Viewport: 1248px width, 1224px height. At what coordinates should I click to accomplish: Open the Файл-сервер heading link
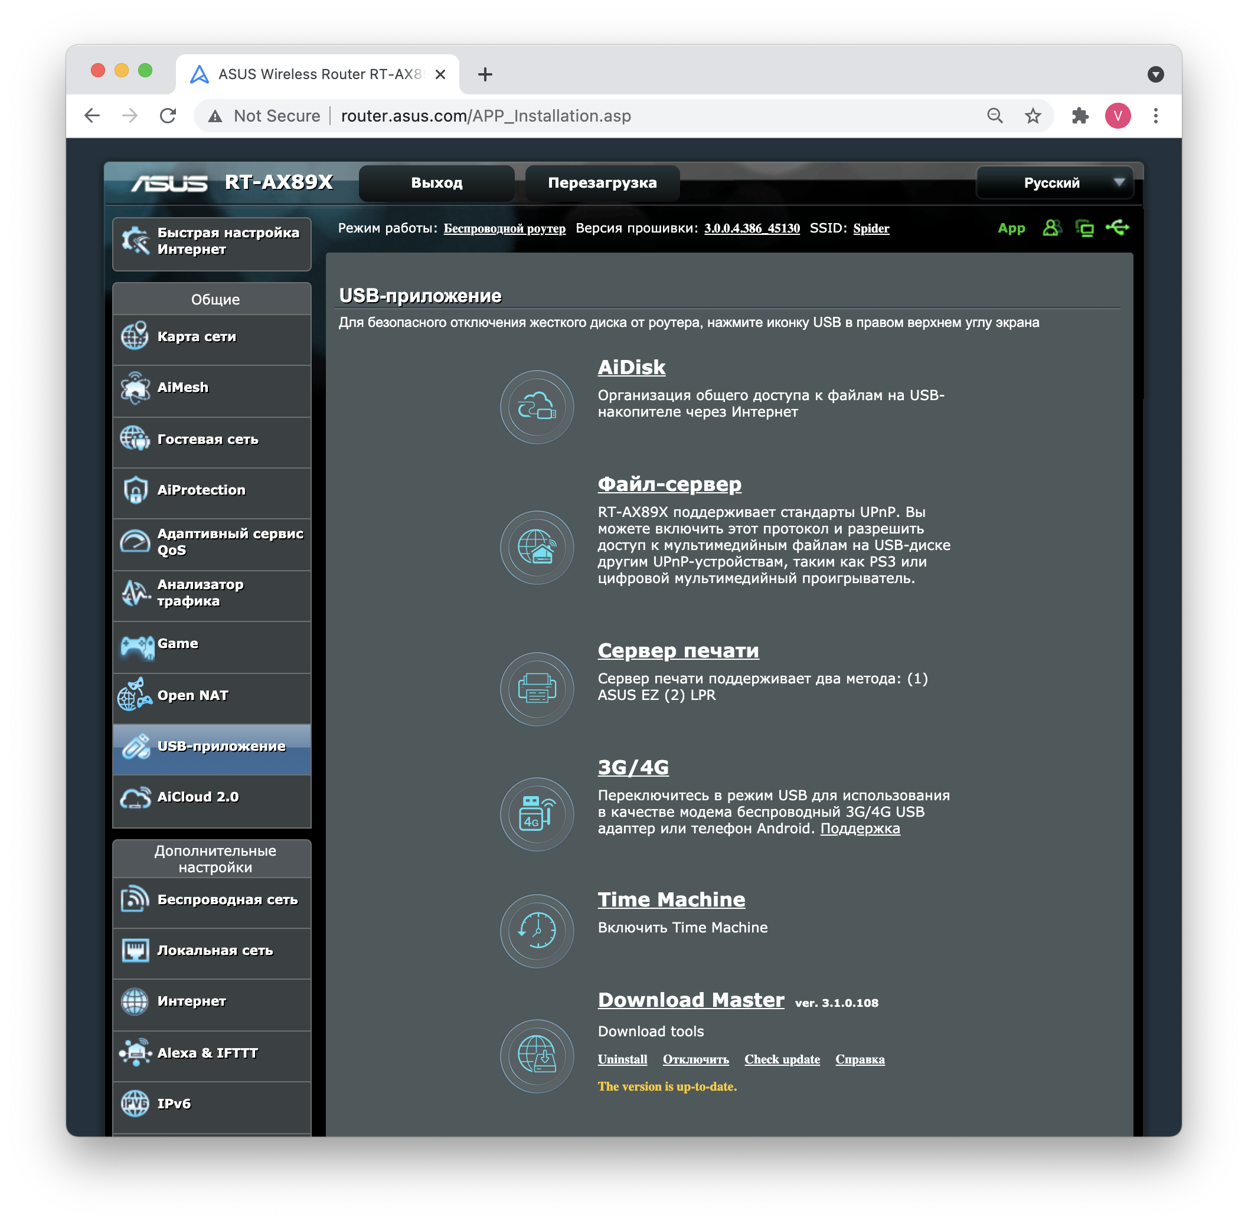[x=669, y=484]
